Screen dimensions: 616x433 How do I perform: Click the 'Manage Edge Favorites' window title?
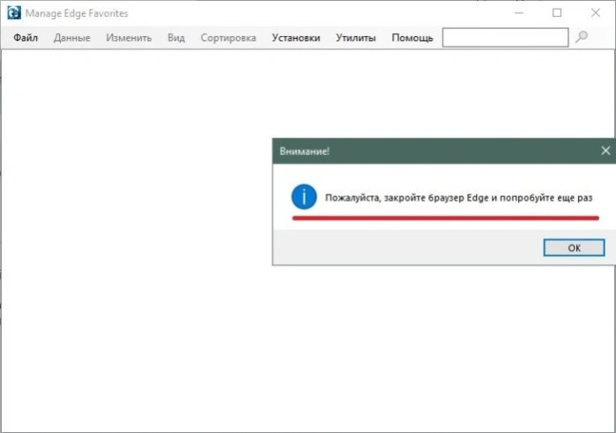pyautogui.click(x=77, y=13)
